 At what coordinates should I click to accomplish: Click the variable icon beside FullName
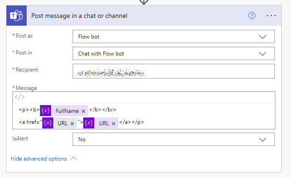tap(46, 111)
